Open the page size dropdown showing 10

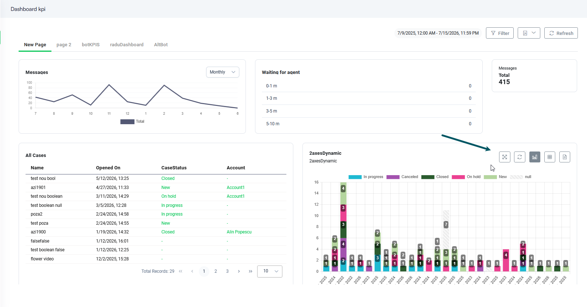click(270, 271)
